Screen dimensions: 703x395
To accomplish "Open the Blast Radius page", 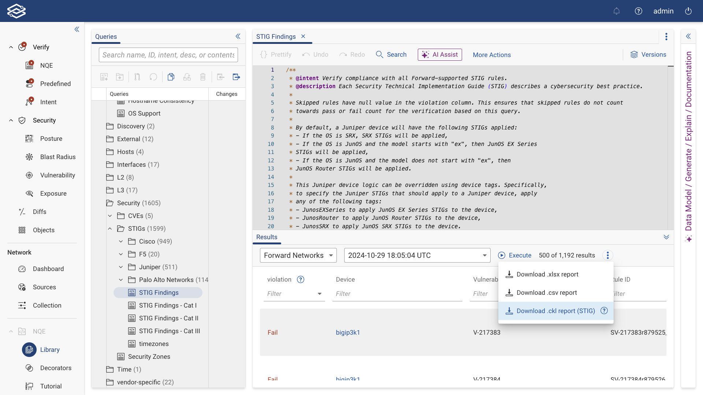I will [58, 157].
